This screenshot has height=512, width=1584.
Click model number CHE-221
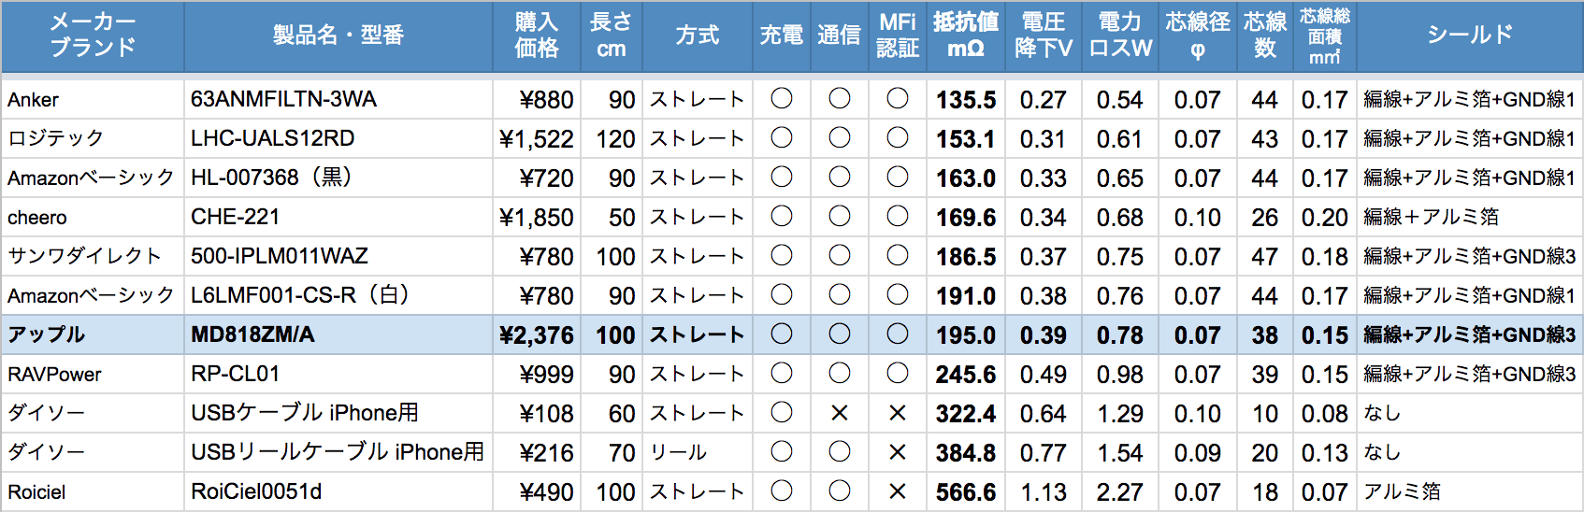235,217
